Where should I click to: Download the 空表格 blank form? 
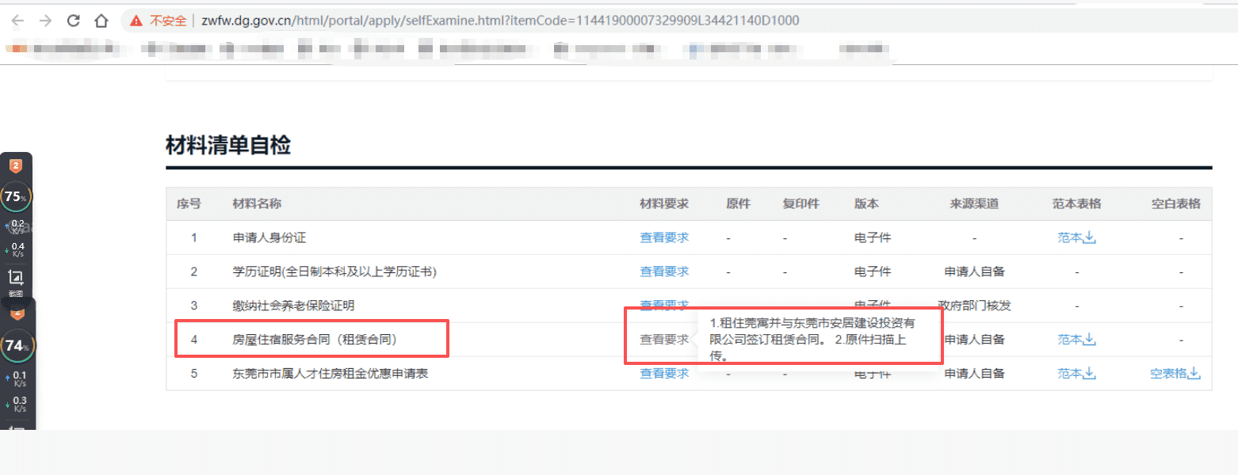(x=1175, y=374)
